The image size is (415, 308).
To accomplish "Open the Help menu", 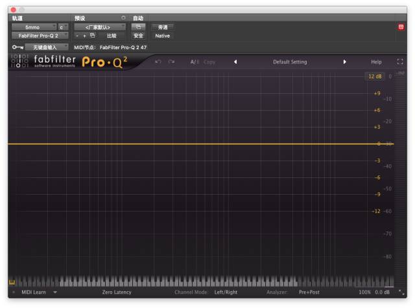I will pos(376,62).
